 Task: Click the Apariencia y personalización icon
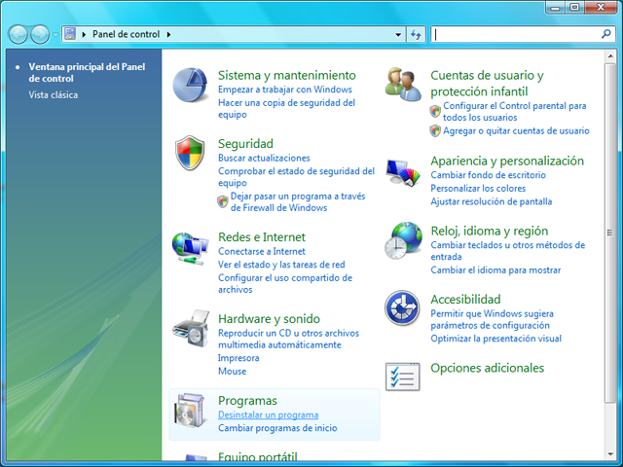pyautogui.click(x=402, y=171)
